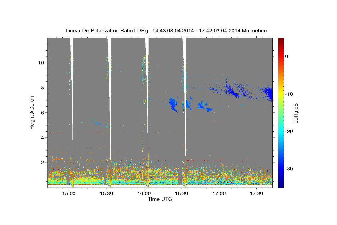Click the 15:00 time tick label
This screenshot has height=225, width=337.
pyautogui.click(x=69, y=193)
